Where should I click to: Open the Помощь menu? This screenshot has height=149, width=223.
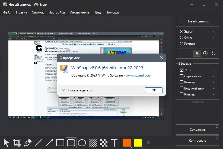pyautogui.click(x=112, y=12)
